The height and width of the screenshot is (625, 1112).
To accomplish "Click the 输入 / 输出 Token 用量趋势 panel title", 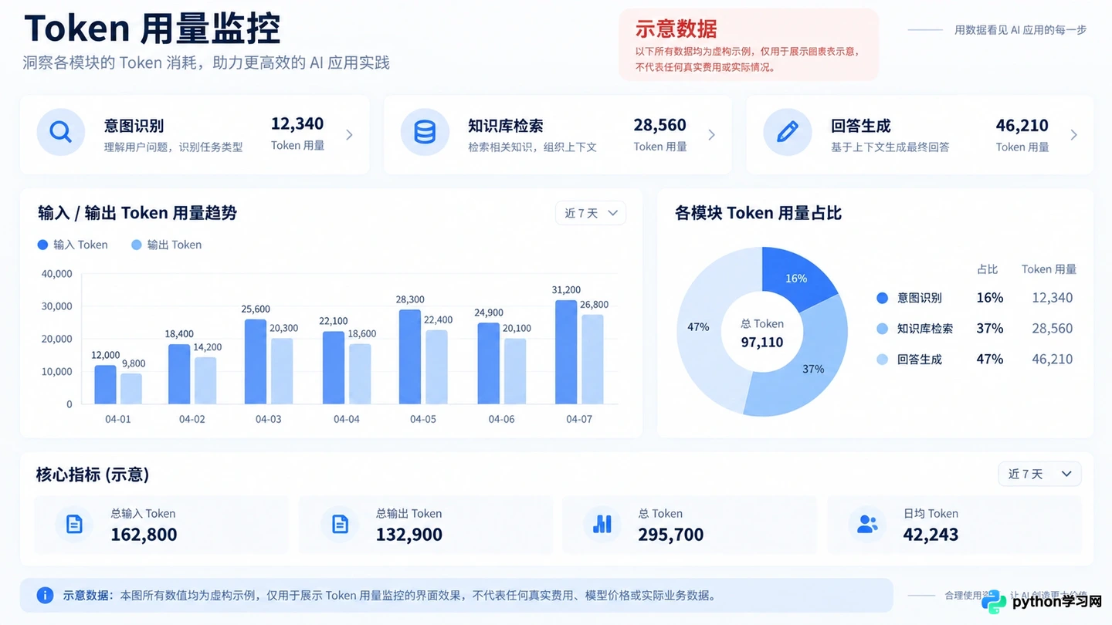I will 137,213.
